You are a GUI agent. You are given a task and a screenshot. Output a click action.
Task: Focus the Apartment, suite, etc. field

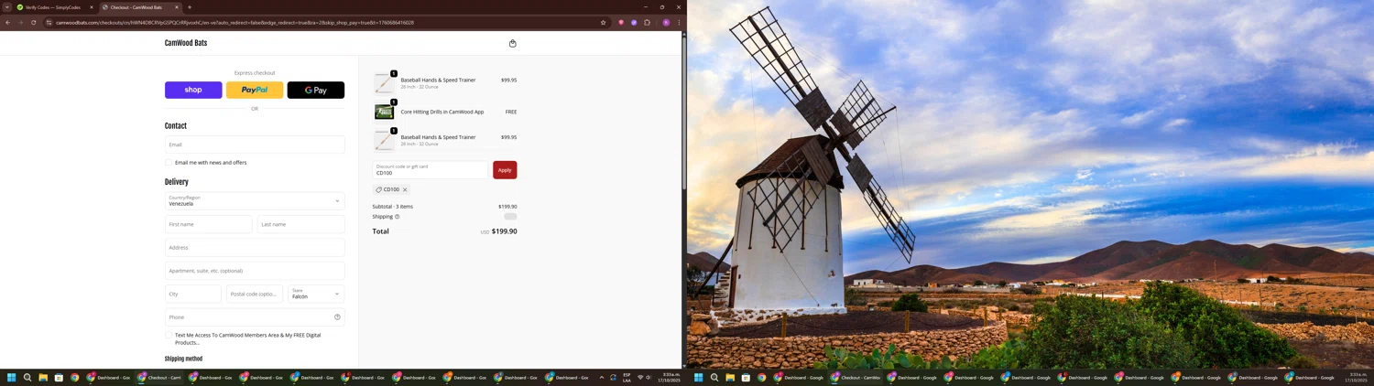[x=255, y=271]
